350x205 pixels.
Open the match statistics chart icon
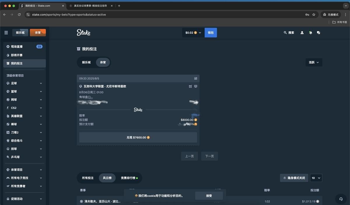click(x=190, y=86)
